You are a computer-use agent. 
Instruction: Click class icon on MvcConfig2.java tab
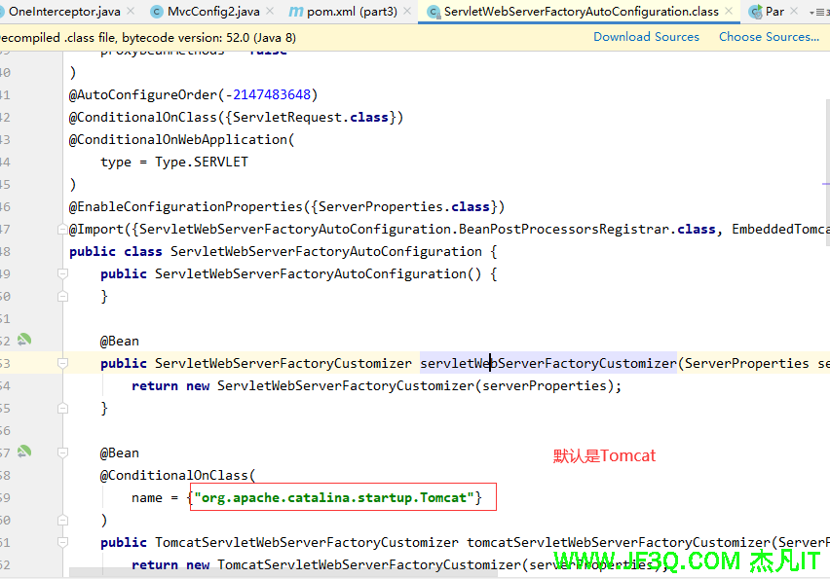(x=157, y=12)
